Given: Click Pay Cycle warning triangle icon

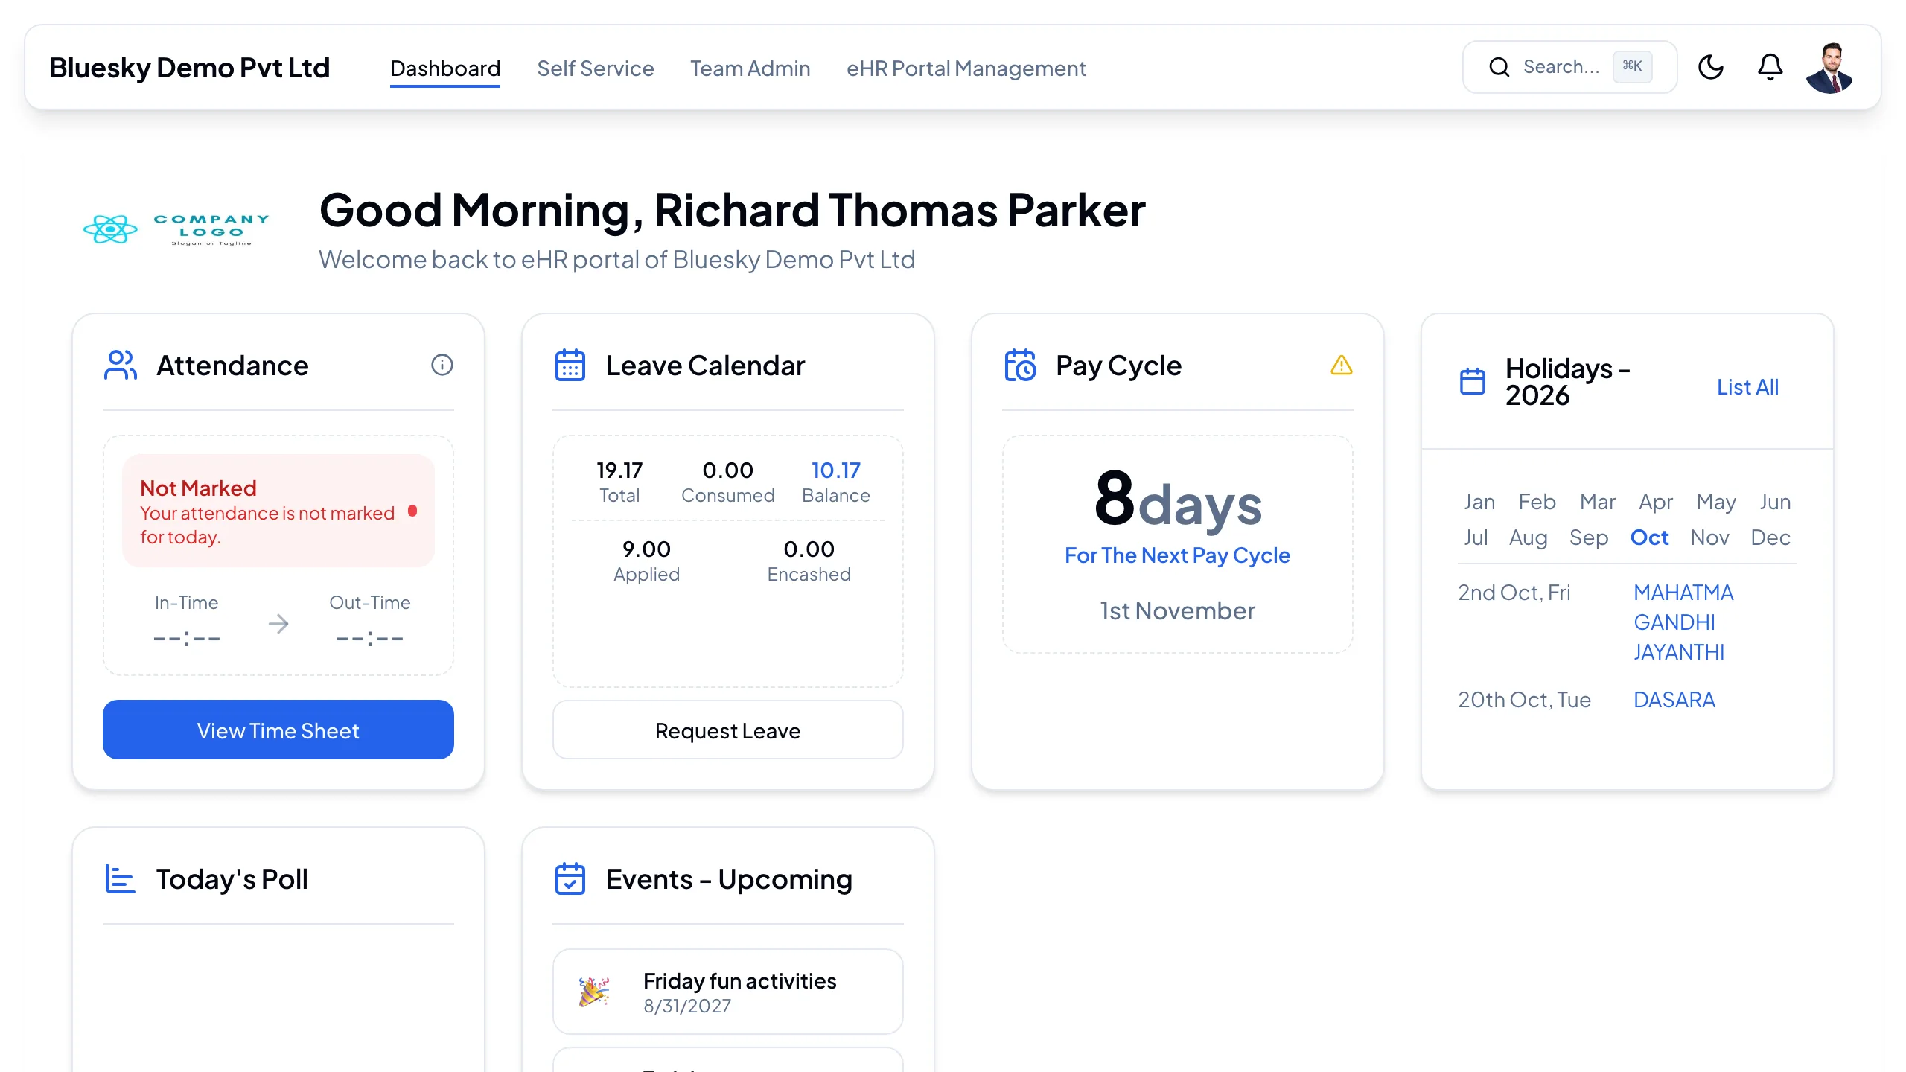Looking at the screenshot, I should [1341, 365].
